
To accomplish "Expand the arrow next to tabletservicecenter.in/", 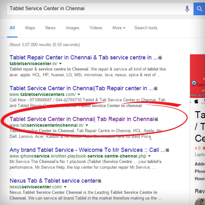I will pyautogui.click(x=60, y=64).
